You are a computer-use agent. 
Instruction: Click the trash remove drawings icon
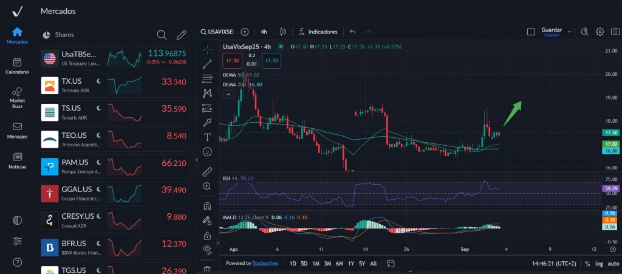coord(207,269)
